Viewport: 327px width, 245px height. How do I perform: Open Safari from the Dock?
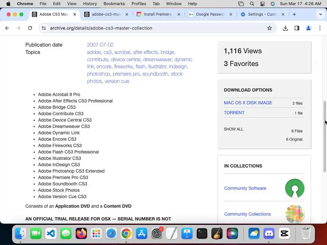[x=111, y=233]
